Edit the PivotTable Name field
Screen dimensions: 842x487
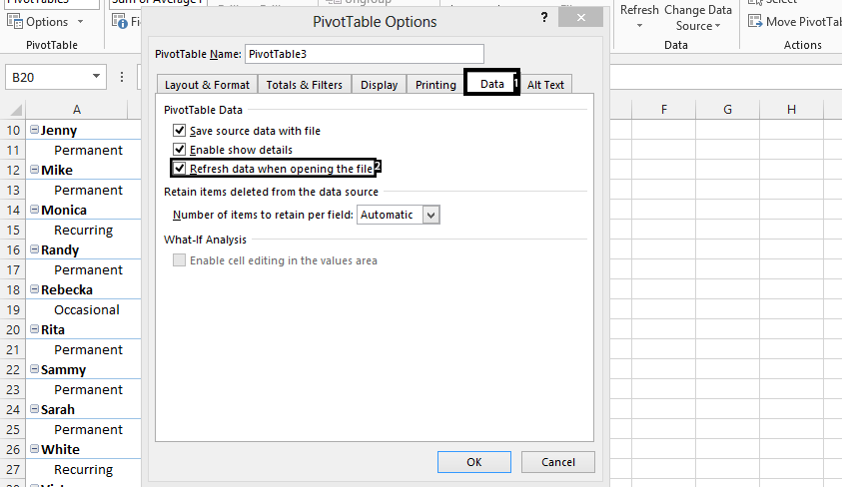(365, 54)
